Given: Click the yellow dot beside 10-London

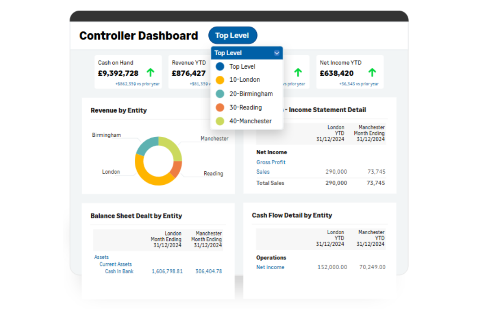Looking at the screenshot, I should click(220, 80).
